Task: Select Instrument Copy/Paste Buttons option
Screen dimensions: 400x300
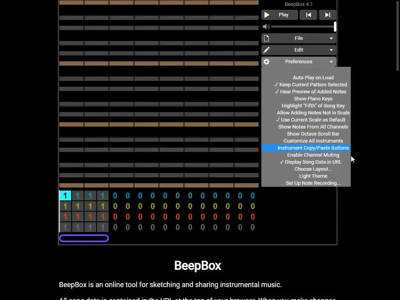Action: tap(306, 148)
